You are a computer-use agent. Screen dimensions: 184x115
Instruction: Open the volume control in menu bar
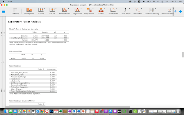point(144,2)
